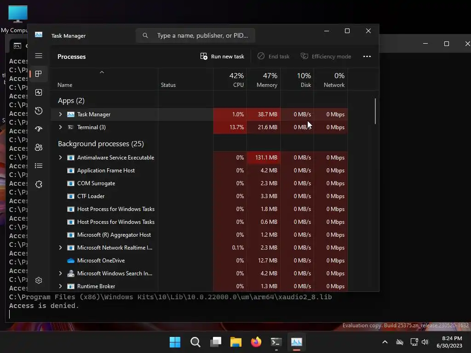Open the Services page sidebar icon

pos(39,184)
